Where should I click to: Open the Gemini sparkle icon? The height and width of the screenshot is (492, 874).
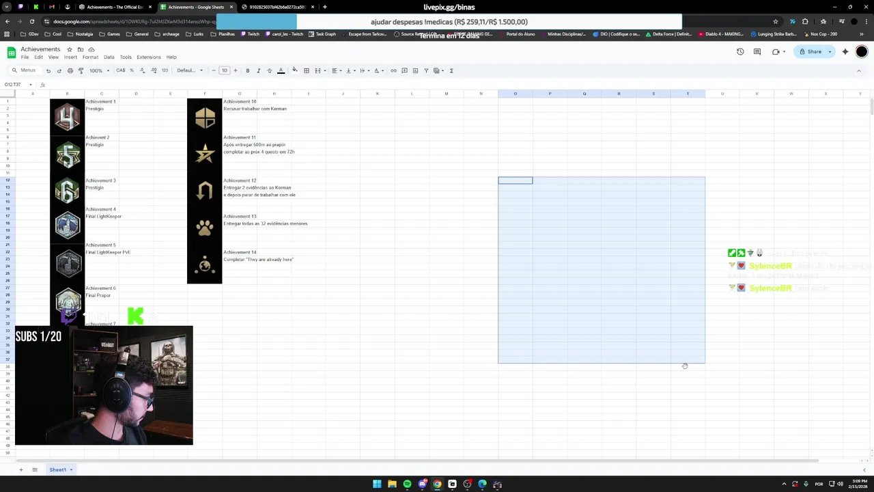click(x=845, y=52)
